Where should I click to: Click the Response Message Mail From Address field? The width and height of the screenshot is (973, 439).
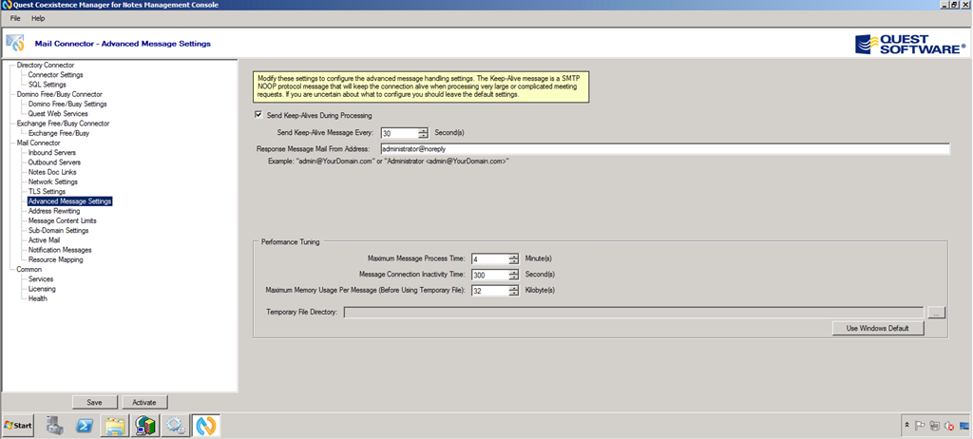click(x=664, y=149)
